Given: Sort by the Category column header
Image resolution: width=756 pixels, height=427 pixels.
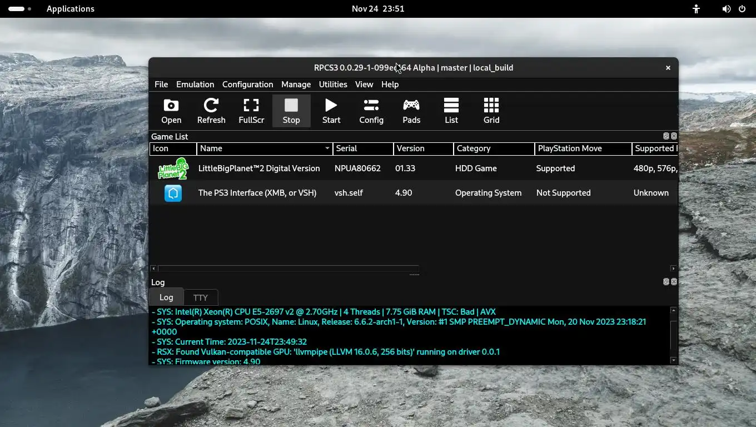Looking at the screenshot, I should coord(494,148).
